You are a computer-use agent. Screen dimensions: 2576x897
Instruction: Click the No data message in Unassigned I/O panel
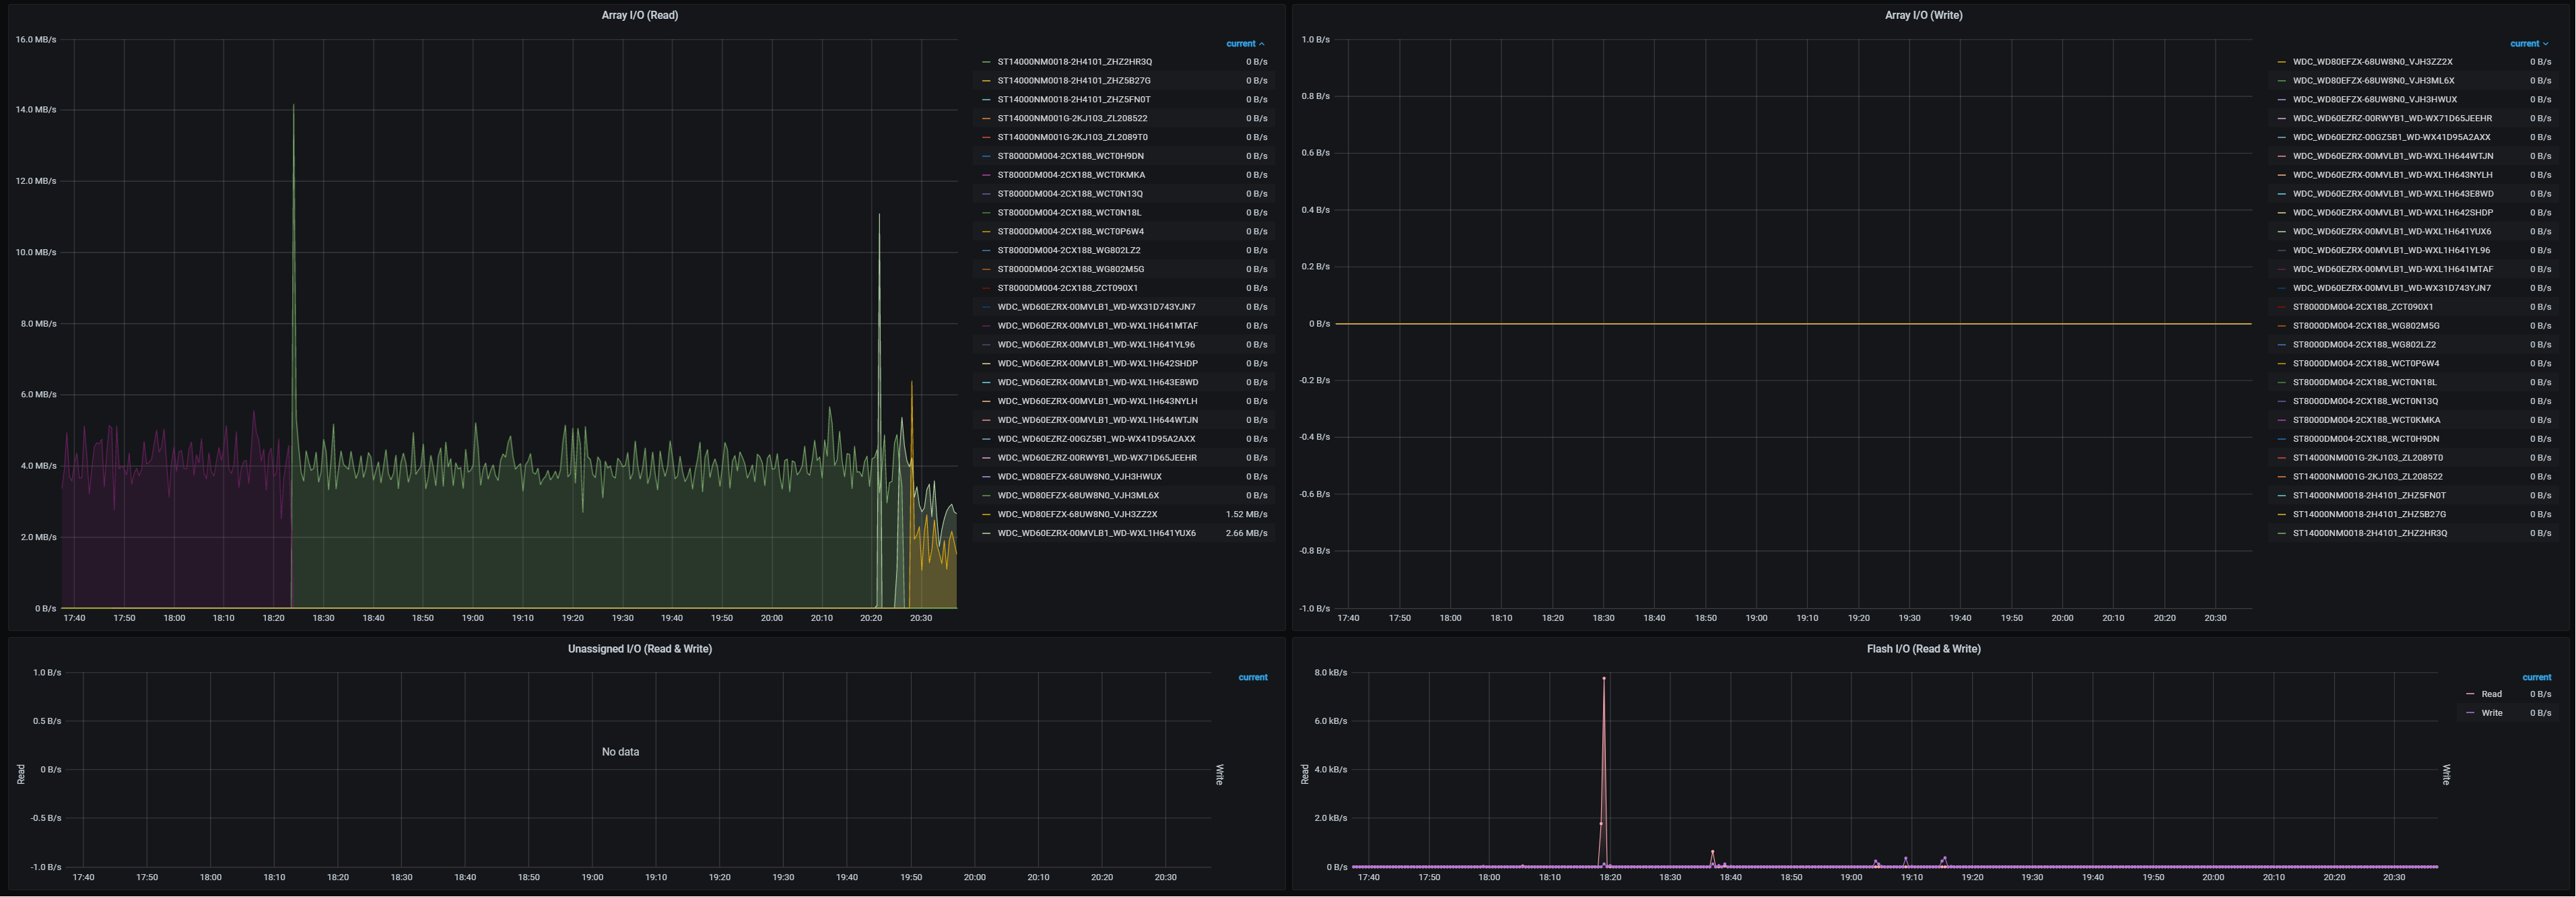(x=620, y=752)
